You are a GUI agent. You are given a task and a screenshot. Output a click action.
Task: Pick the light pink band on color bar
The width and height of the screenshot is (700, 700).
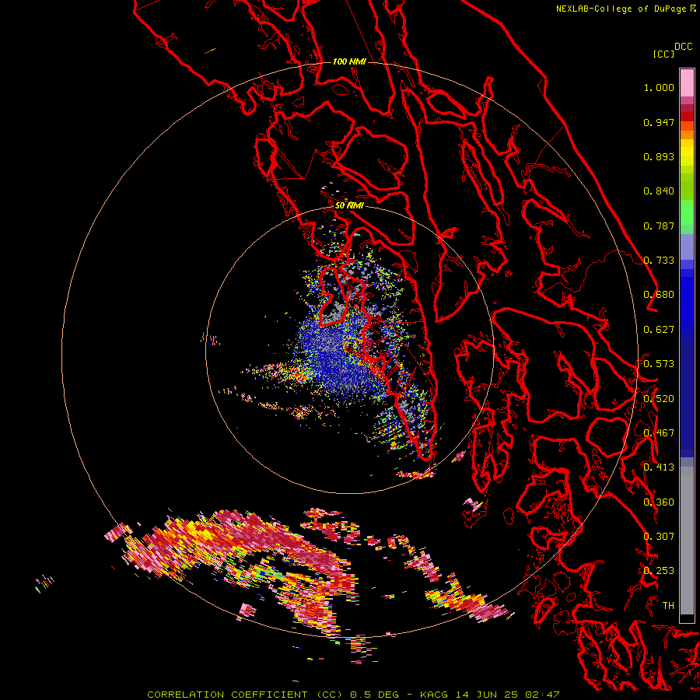coord(687,82)
